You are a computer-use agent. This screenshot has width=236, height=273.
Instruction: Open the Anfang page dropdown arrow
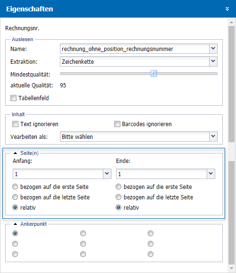[x=107, y=174]
